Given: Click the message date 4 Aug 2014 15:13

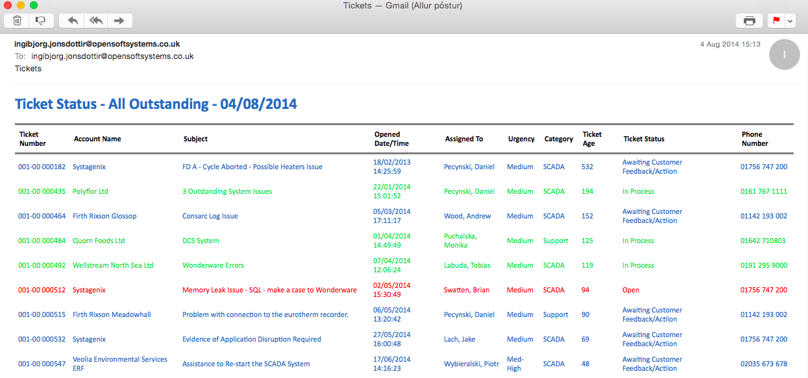Looking at the screenshot, I should click(730, 44).
